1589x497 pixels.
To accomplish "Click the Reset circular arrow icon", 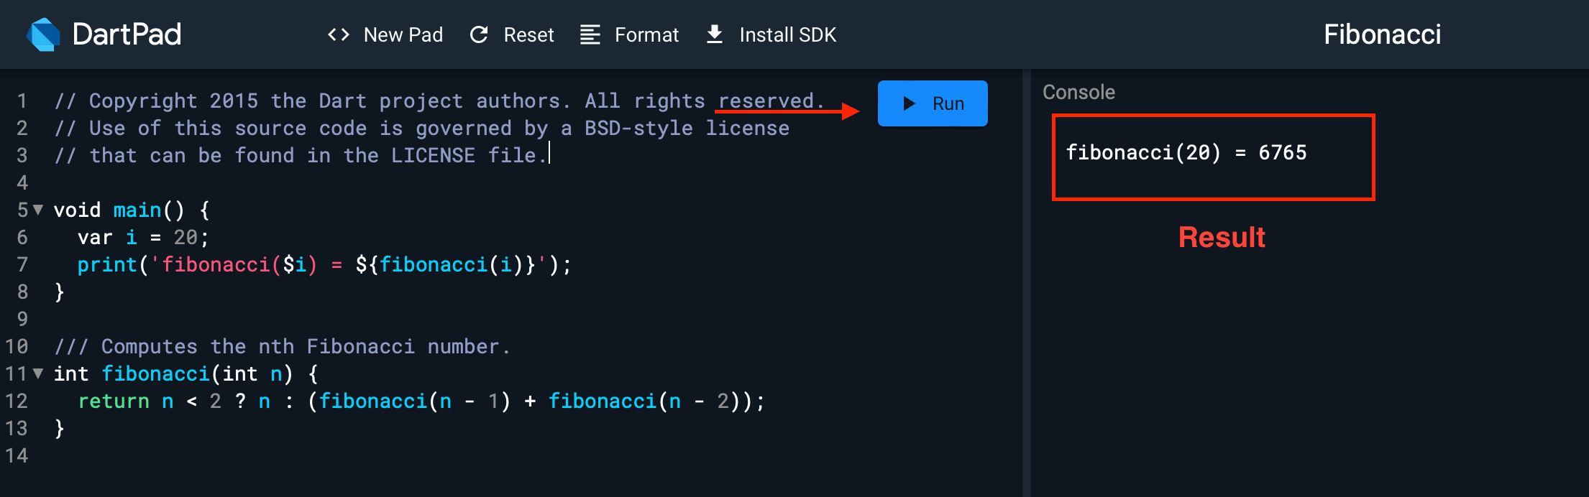I will (x=479, y=34).
